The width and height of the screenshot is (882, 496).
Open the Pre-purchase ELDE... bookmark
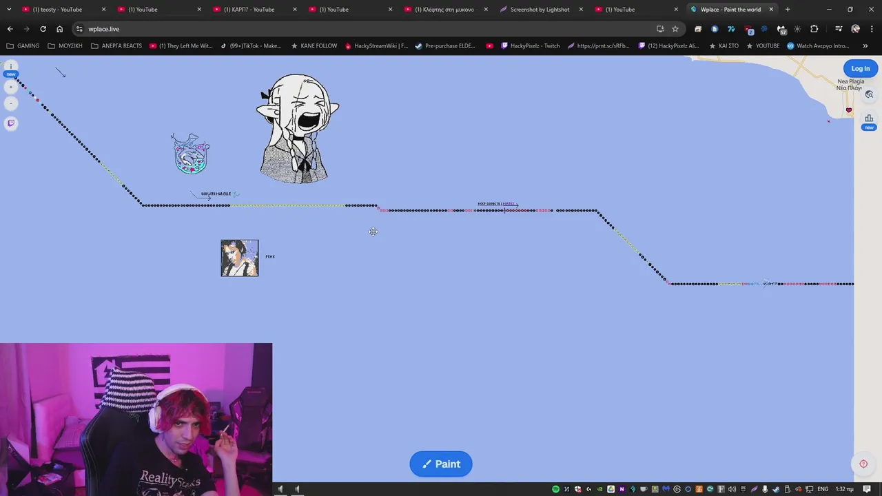[445, 45]
